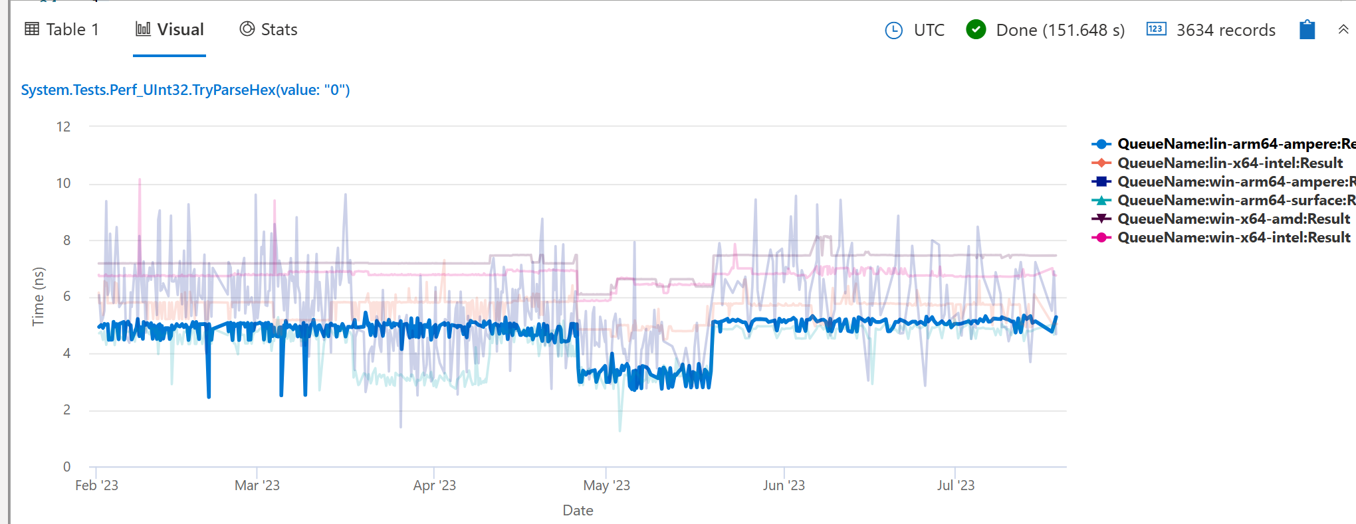Copy results with the clipboard icon
Image resolution: width=1356 pixels, height=524 pixels.
point(1307,30)
